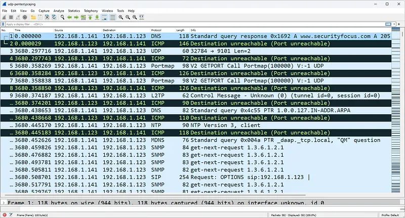This screenshot has width=405, height=218.
Task: Sort by the Protocol column header
Action: point(163,30)
